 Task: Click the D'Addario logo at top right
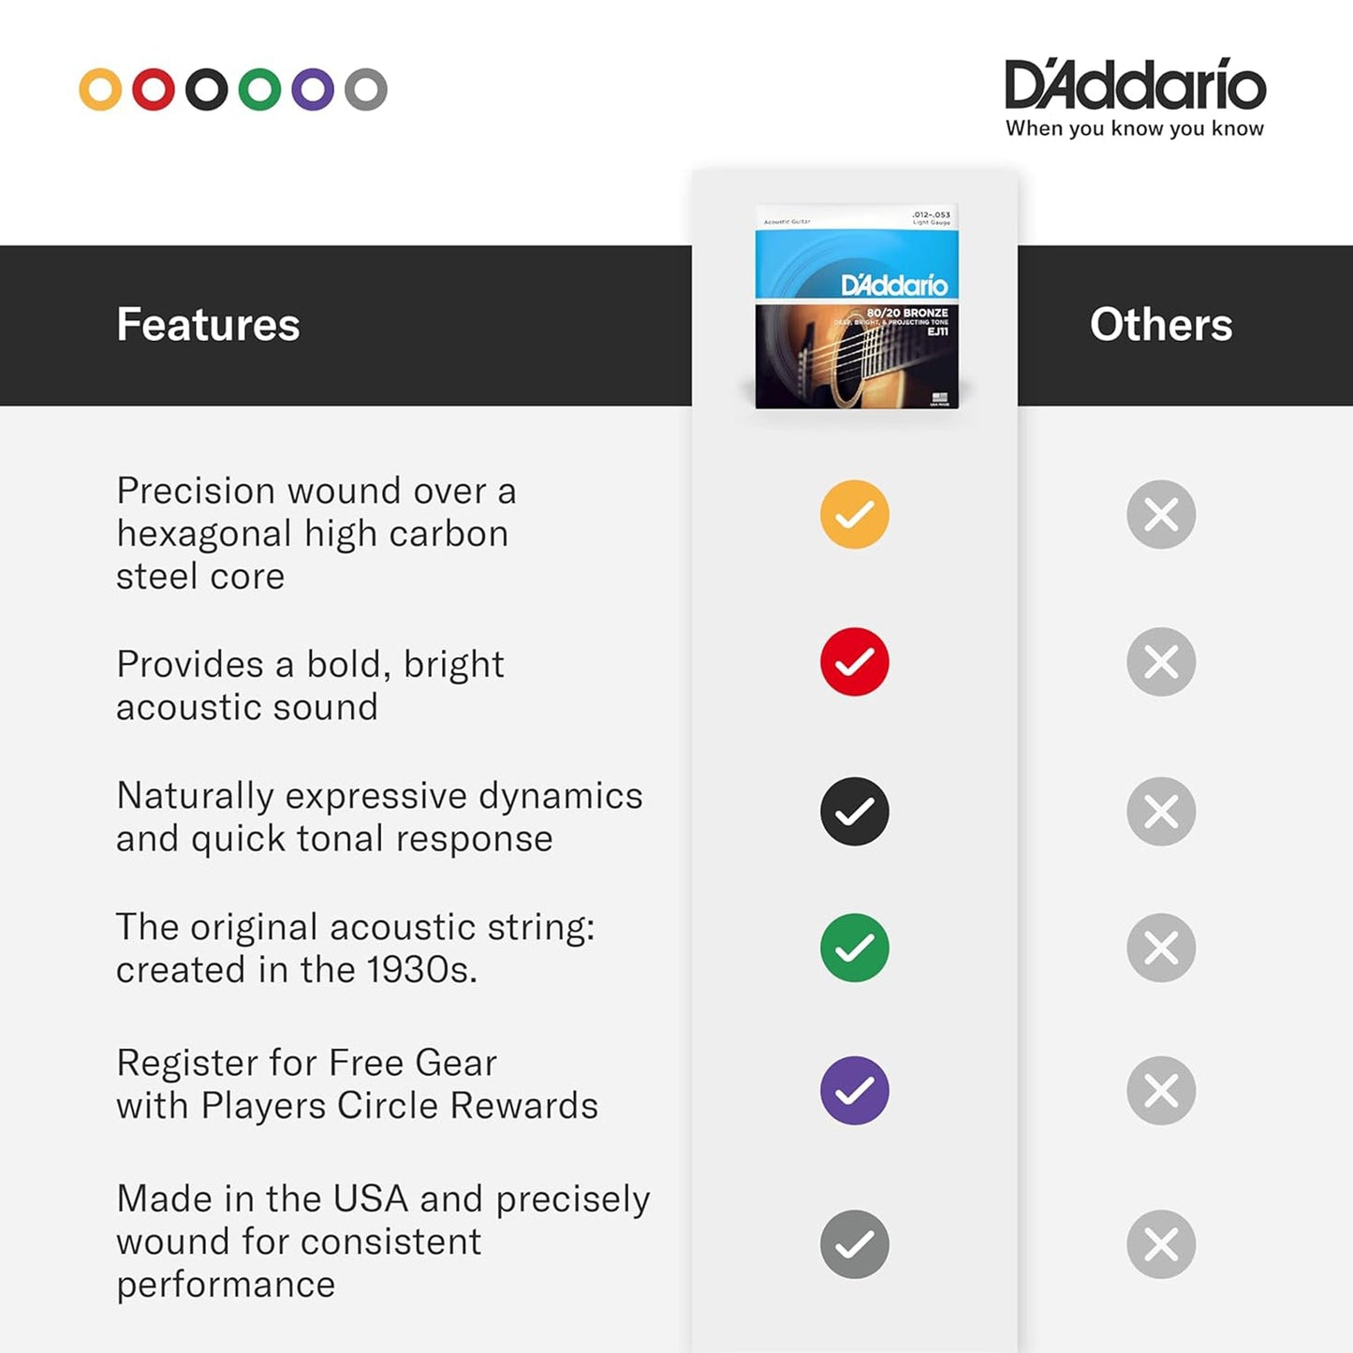click(1135, 97)
